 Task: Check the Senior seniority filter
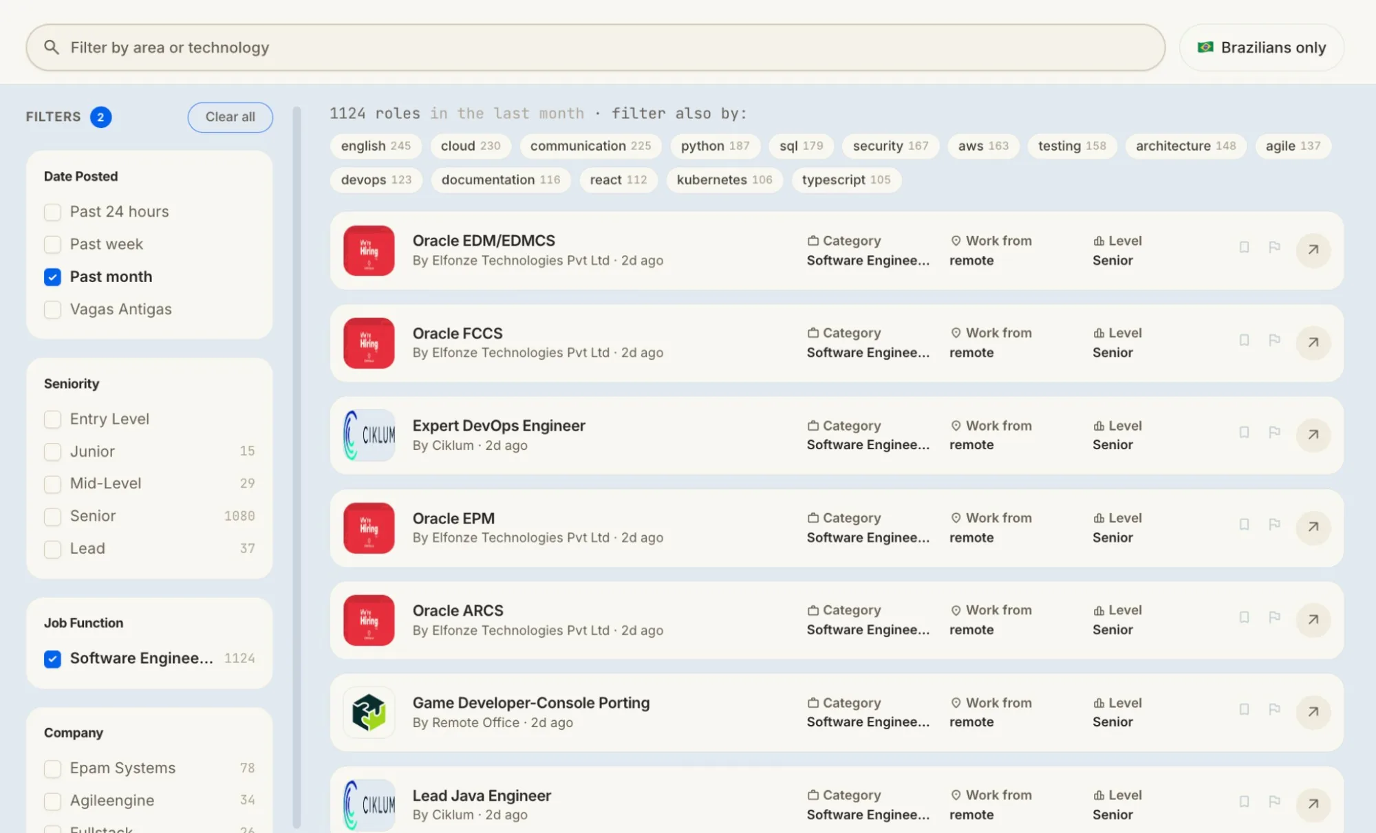52,517
